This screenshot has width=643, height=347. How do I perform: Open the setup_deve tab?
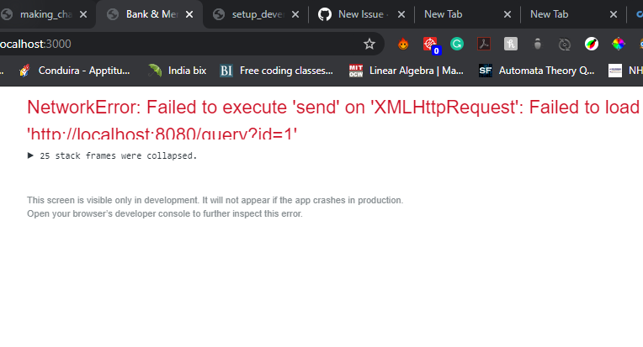tap(256, 15)
